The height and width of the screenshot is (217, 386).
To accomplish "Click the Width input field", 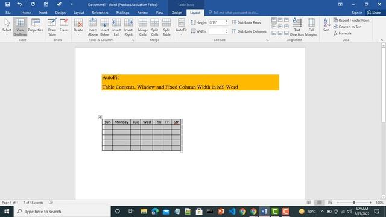I will tap(217, 31).
